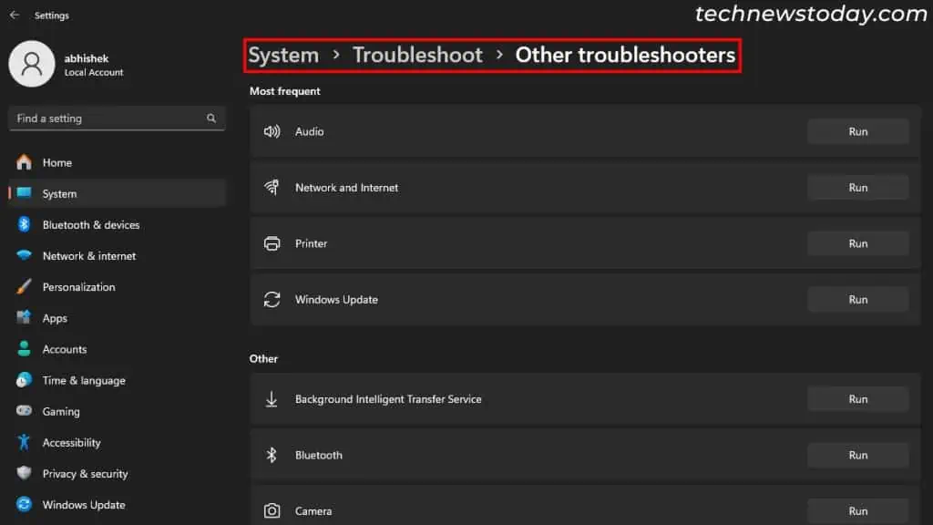Click the Camera icon
933x525 pixels.
[272, 510]
